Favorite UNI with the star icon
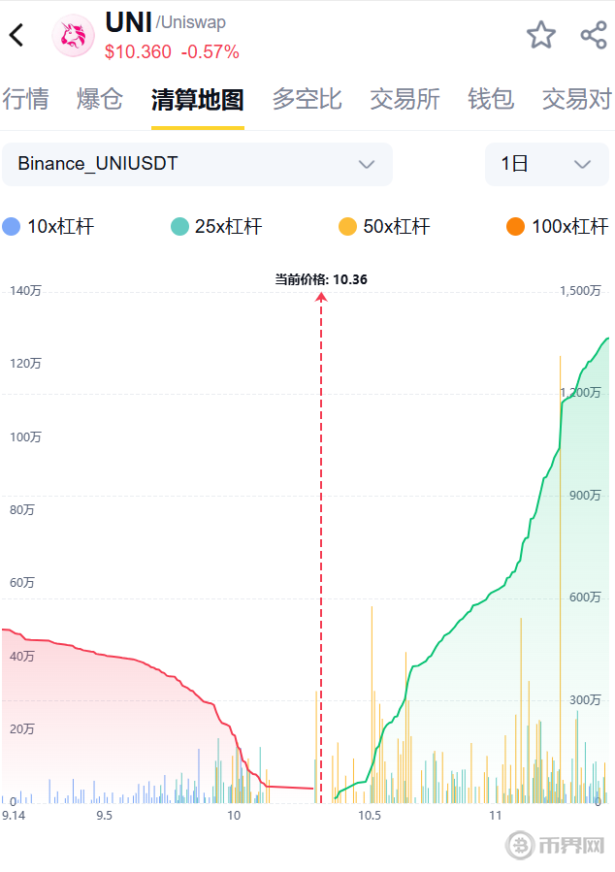 point(541,36)
